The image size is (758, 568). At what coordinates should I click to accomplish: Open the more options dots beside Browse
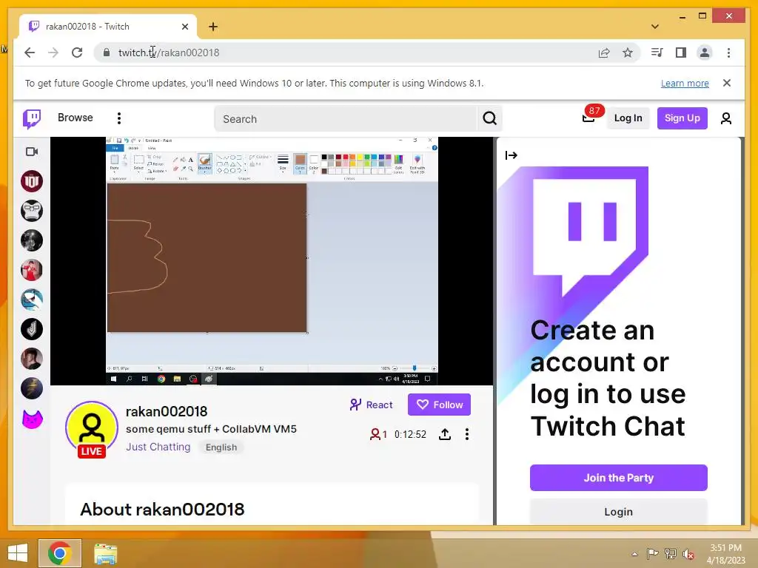(119, 118)
